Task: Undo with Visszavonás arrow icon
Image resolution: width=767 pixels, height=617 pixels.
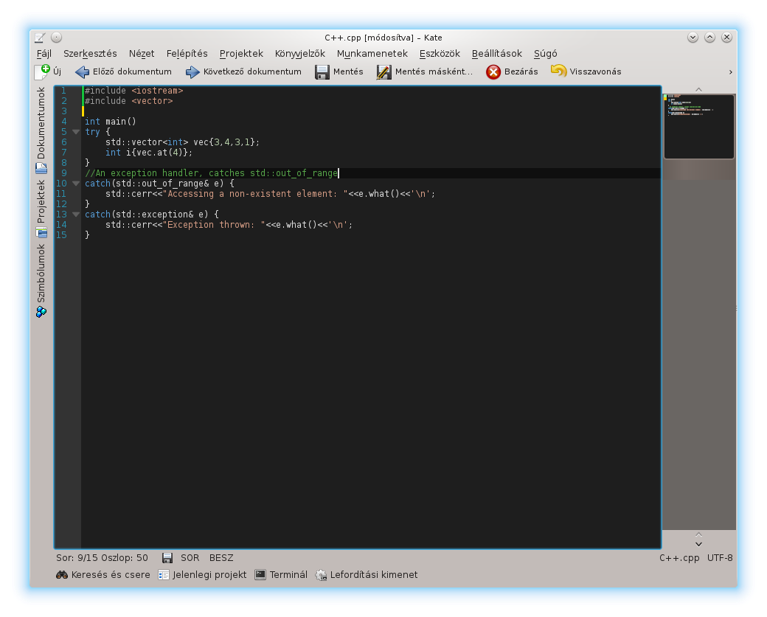Action: pos(558,72)
